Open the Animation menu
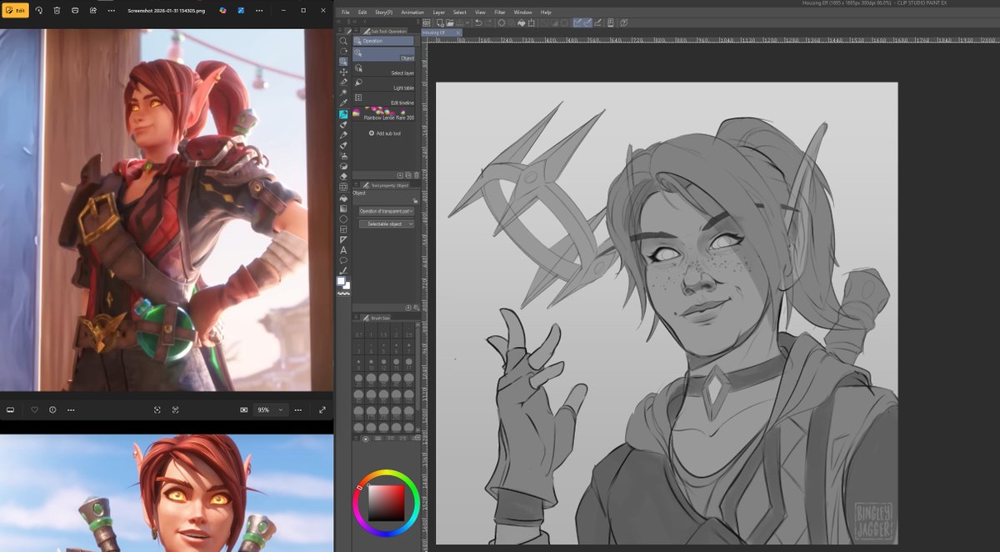 click(x=412, y=13)
